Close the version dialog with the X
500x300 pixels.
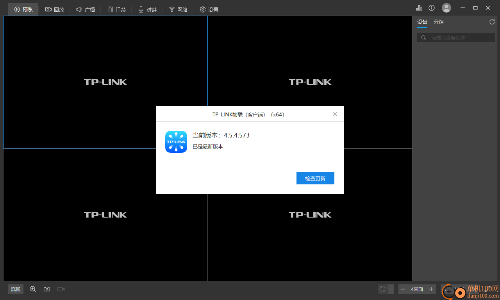point(335,114)
